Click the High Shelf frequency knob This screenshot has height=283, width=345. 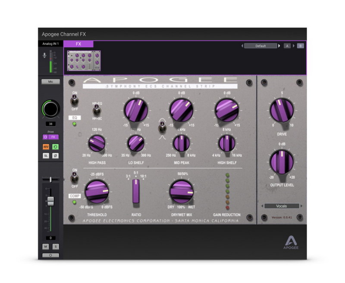tap(227, 144)
